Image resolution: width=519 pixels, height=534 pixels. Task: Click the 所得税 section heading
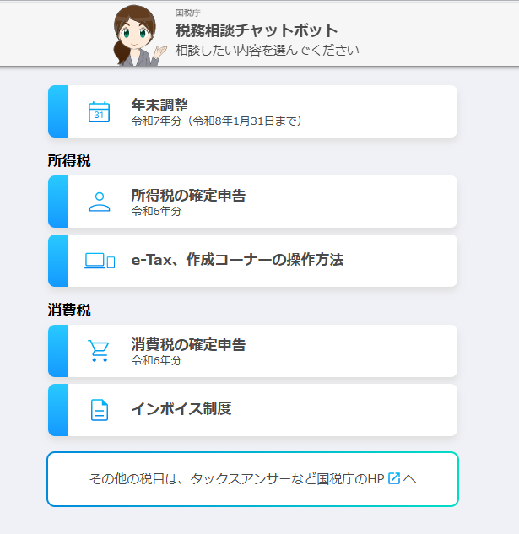click(x=69, y=160)
